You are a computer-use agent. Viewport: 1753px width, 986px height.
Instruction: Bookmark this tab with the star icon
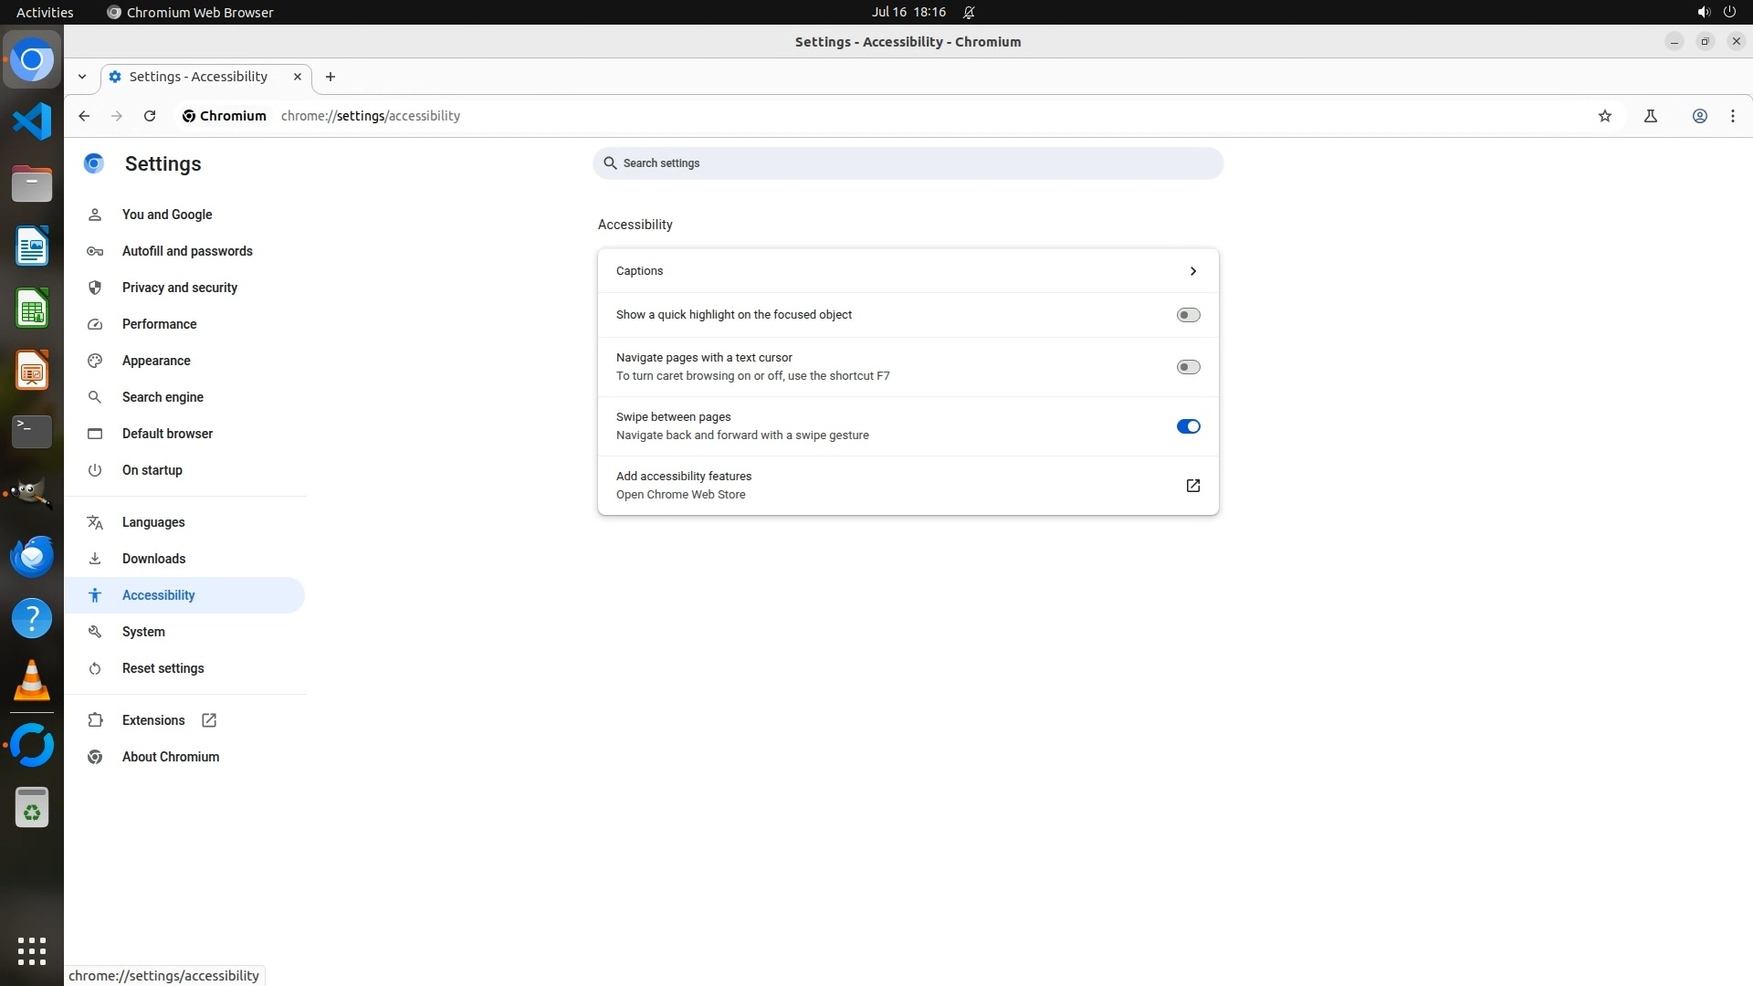point(1605,116)
